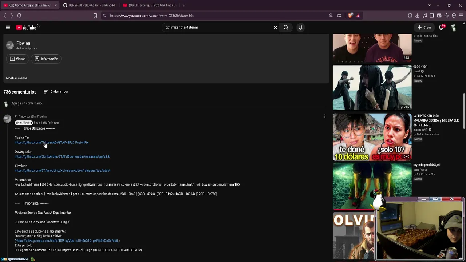
Task: Open the zoom control in address bar
Action: [331, 16]
